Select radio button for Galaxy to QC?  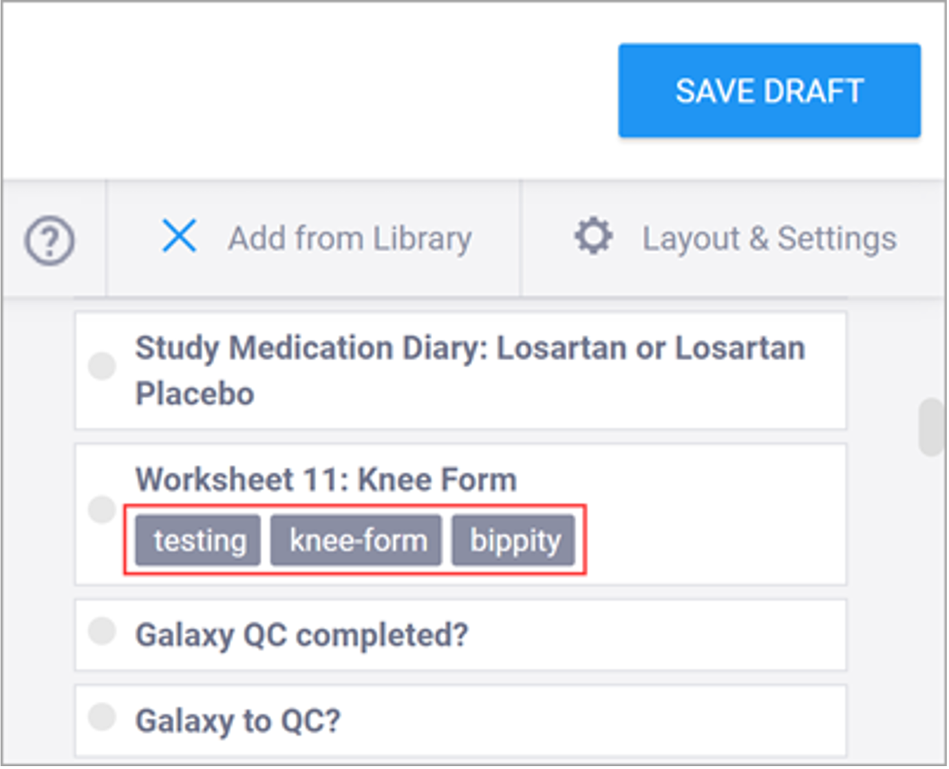pos(102,716)
